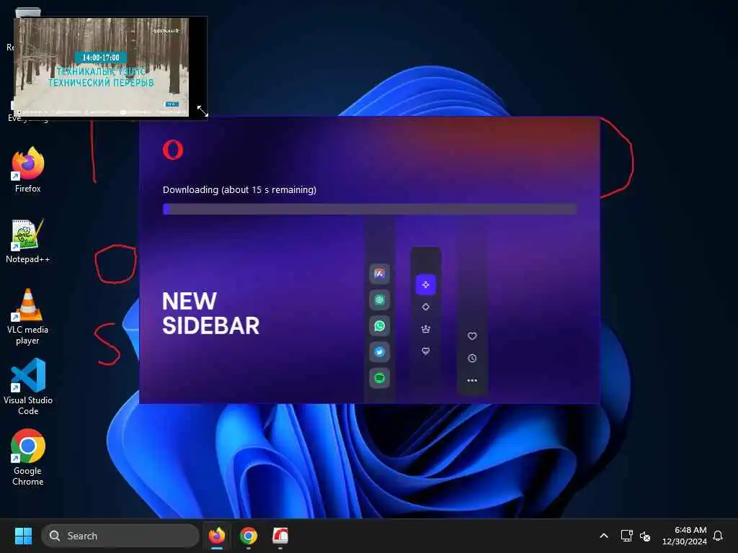
Task: Switch to Firefox in the taskbar
Action: click(x=217, y=536)
